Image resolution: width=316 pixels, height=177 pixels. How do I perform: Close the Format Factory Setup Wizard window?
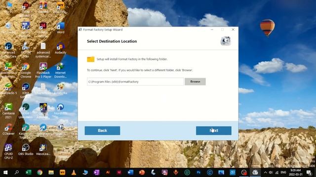pos(233,29)
